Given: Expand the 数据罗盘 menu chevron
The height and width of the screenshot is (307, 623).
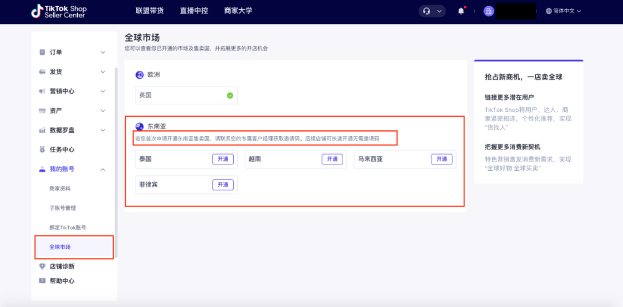Looking at the screenshot, I should click(103, 130).
